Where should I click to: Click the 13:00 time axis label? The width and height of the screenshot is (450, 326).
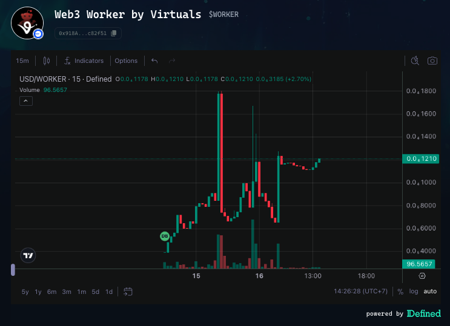[313, 276]
